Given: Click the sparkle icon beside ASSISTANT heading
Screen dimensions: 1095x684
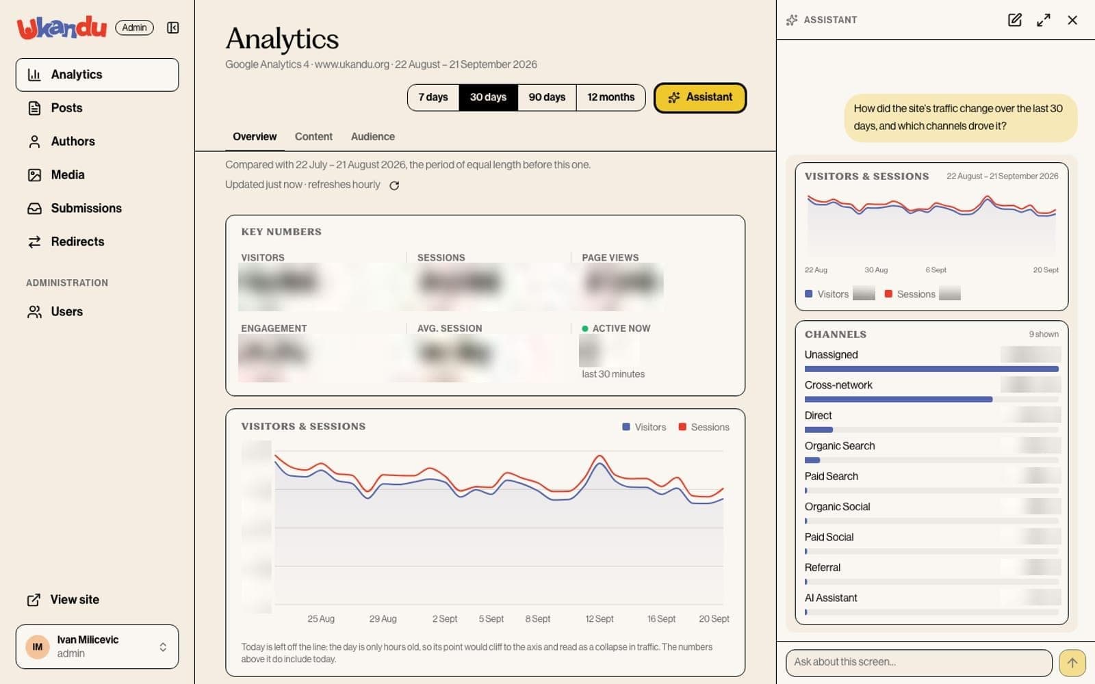Looking at the screenshot, I should pos(792,20).
